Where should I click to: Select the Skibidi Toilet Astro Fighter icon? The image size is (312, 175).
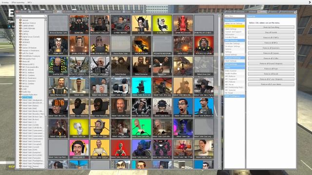click(x=204, y=87)
